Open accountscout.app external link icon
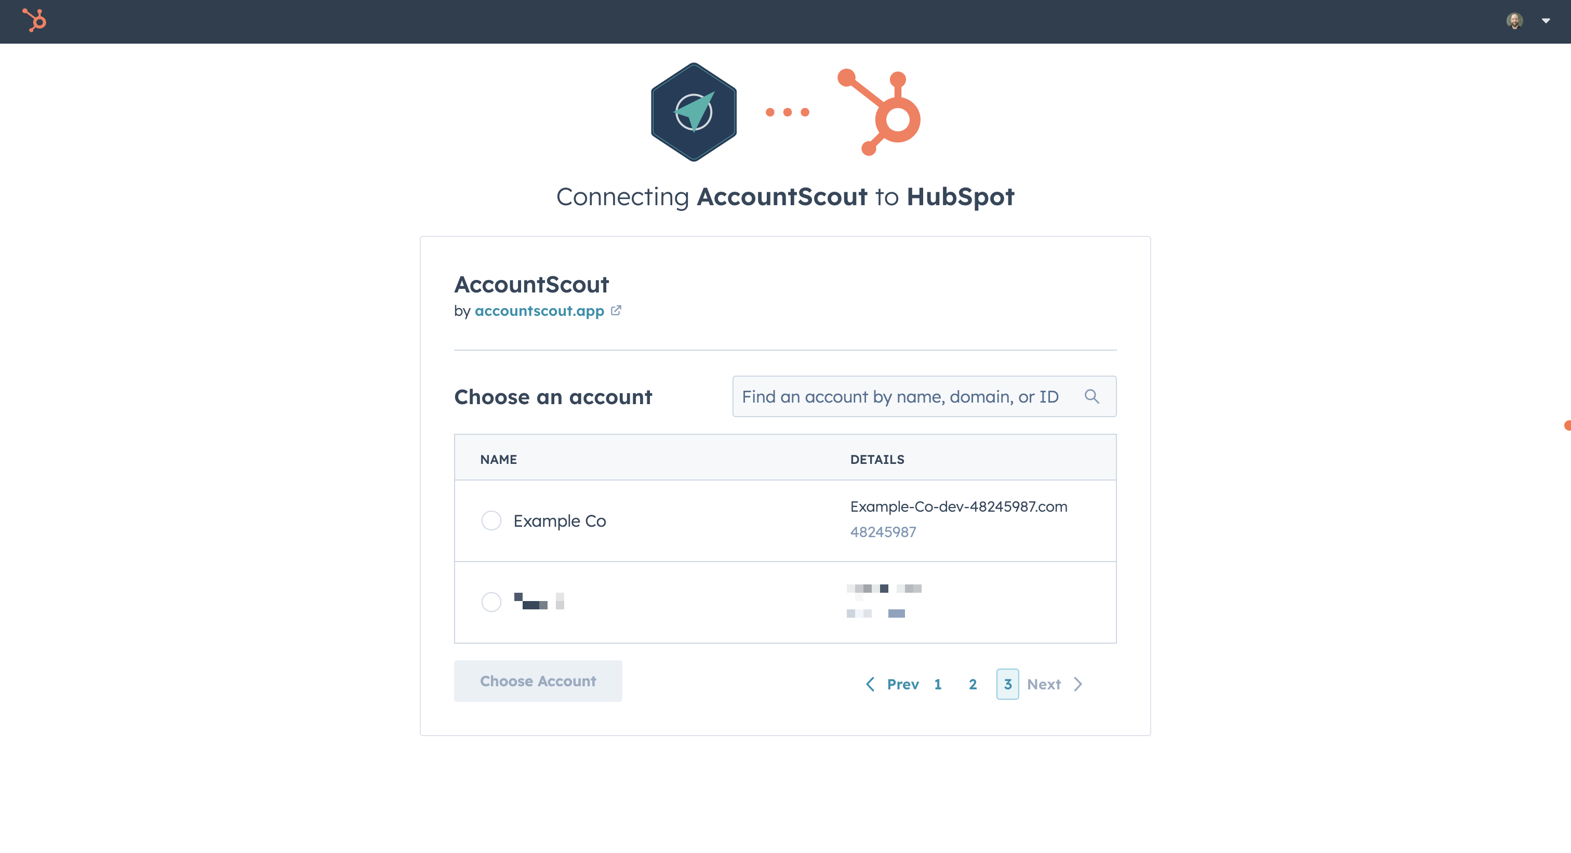Viewport: 1571px width, 853px height. click(616, 310)
